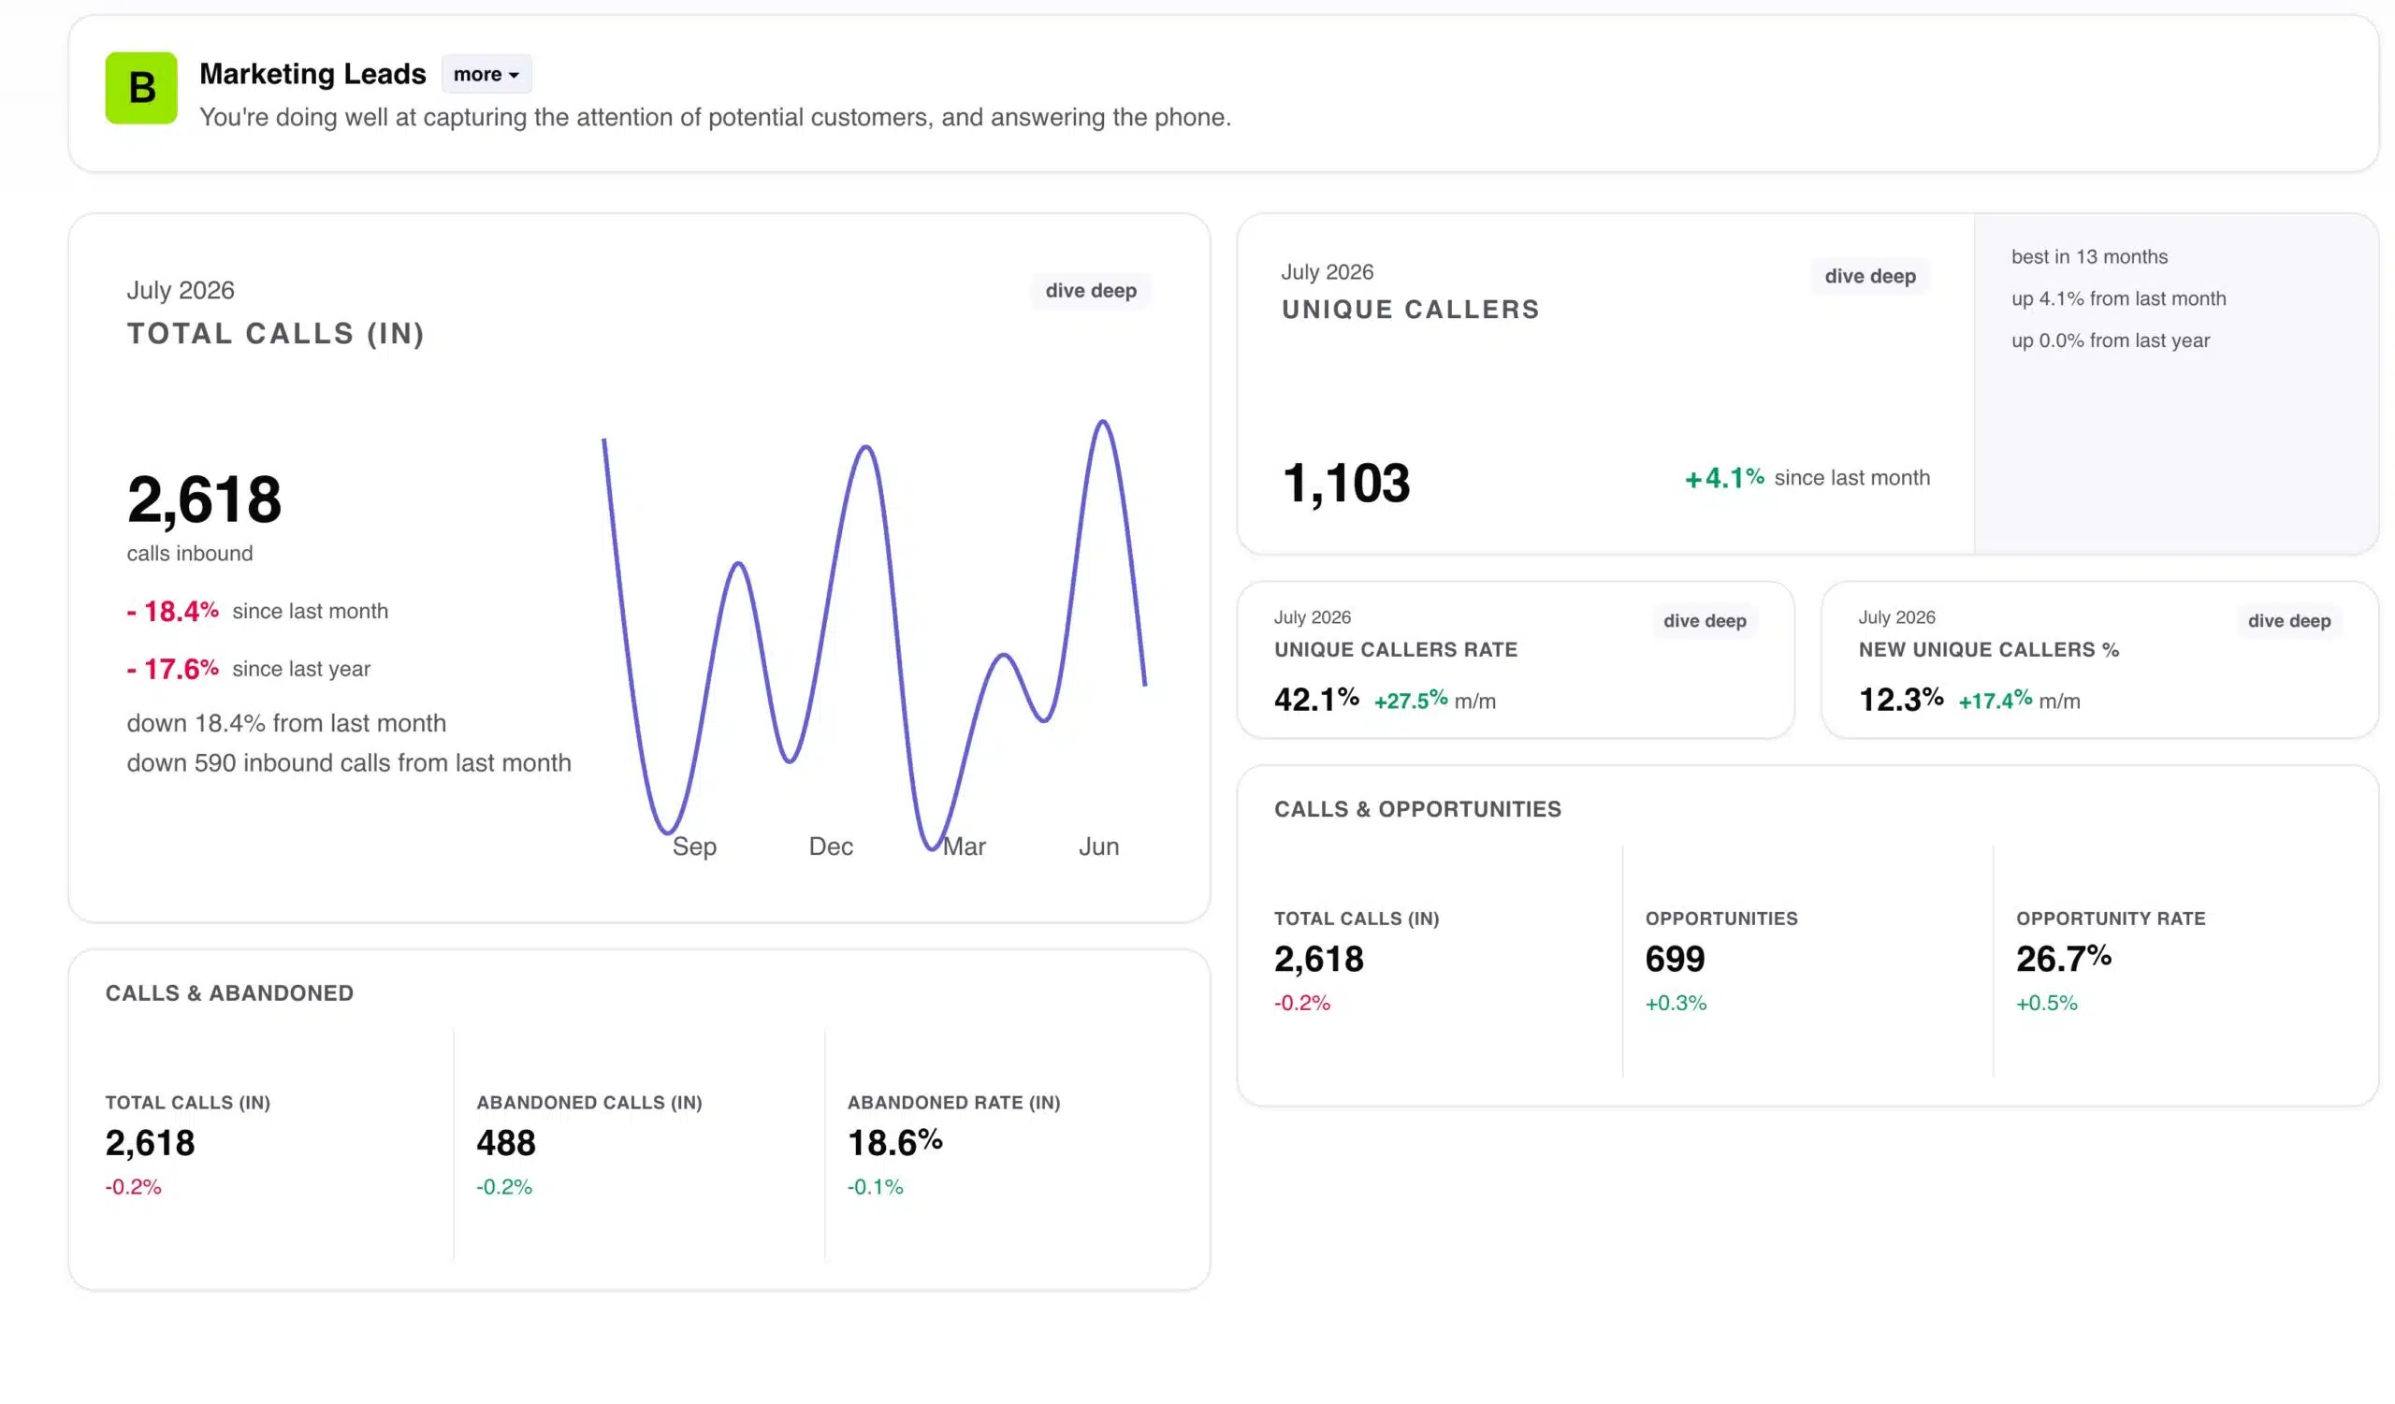Click the '26.7%' opportunity rate value
2395x1404 pixels.
click(x=2063, y=960)
